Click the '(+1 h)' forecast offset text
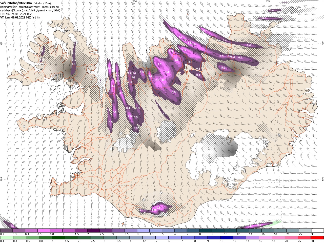 click(36, 17)
